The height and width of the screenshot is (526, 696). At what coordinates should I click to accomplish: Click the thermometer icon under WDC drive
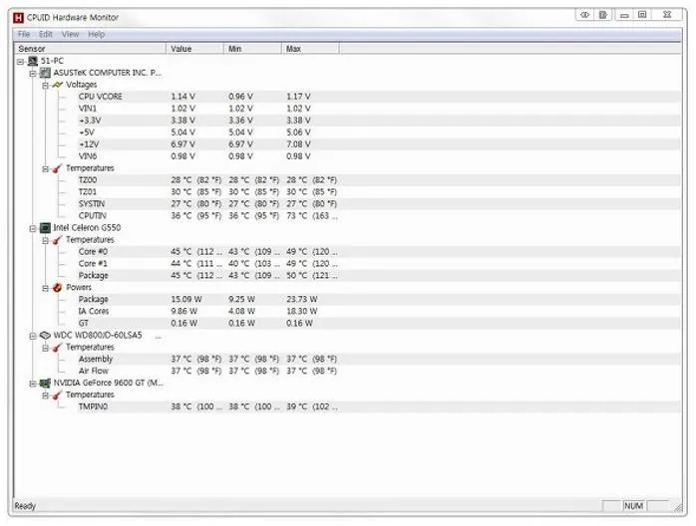(x=57, y=348)
